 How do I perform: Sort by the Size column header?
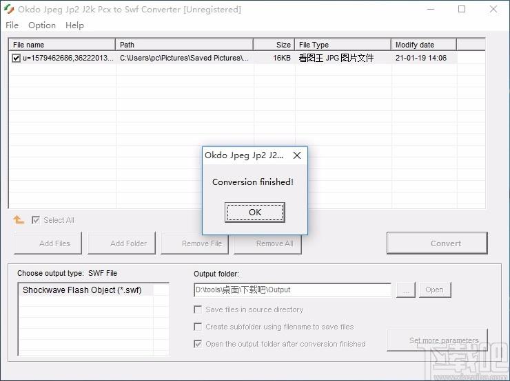274,45
